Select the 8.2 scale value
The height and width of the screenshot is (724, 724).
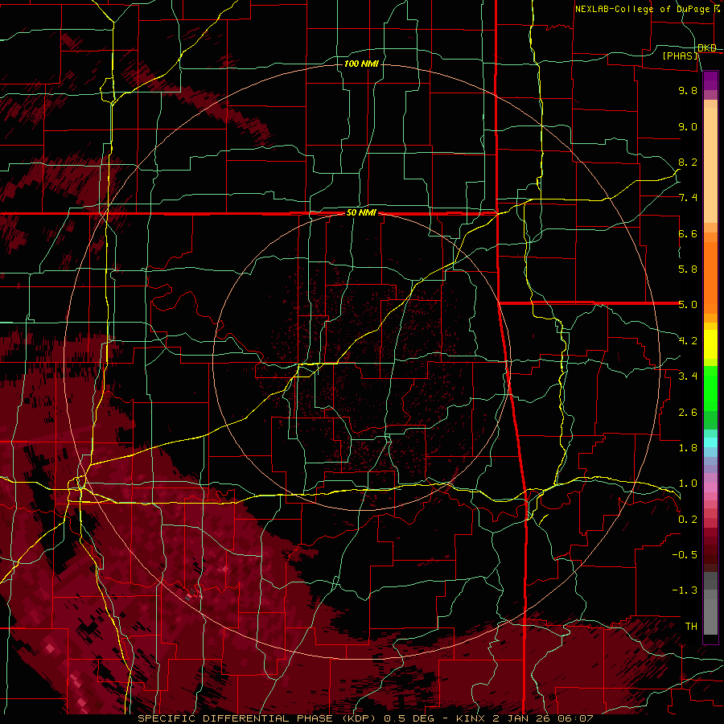688,162
